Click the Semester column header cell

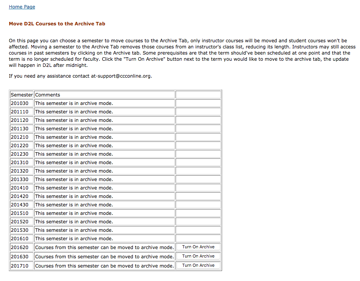pyautogui.click(x=22, y=95)
